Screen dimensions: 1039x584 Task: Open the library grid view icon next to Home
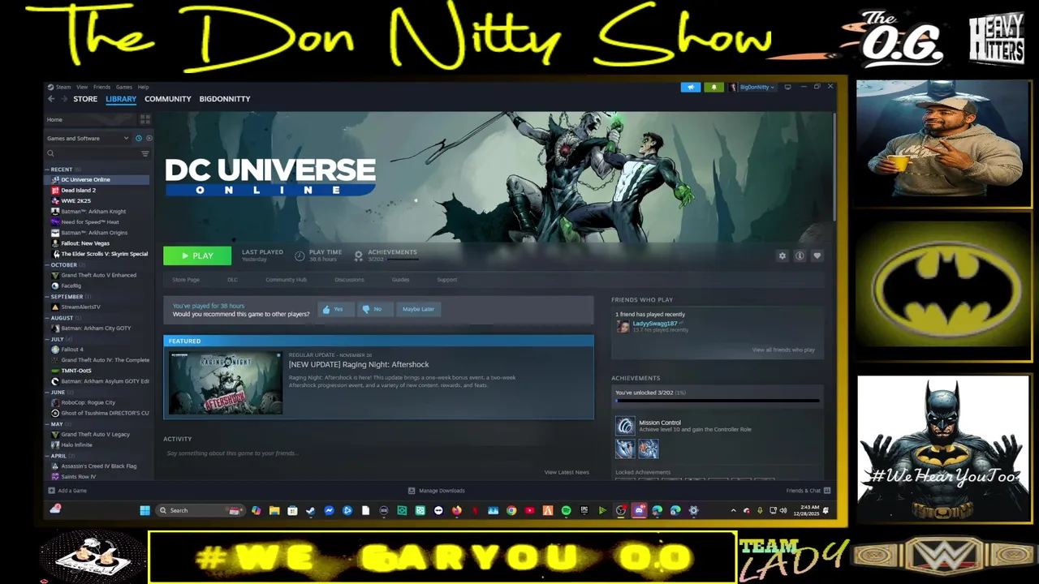coord(145,119)
